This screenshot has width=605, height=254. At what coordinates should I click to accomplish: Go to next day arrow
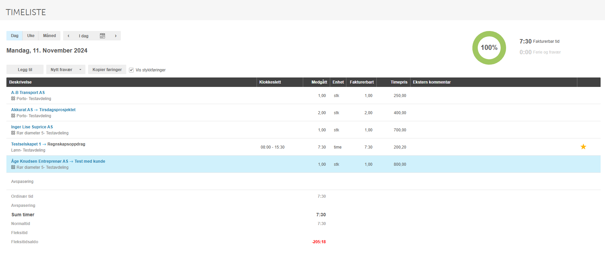(115, 36)
